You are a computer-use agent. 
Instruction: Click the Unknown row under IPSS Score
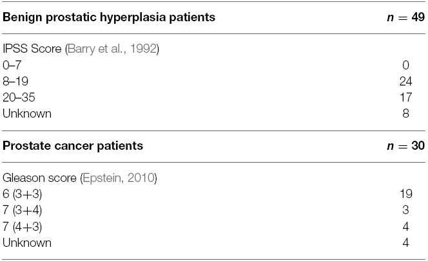(214, 114)
